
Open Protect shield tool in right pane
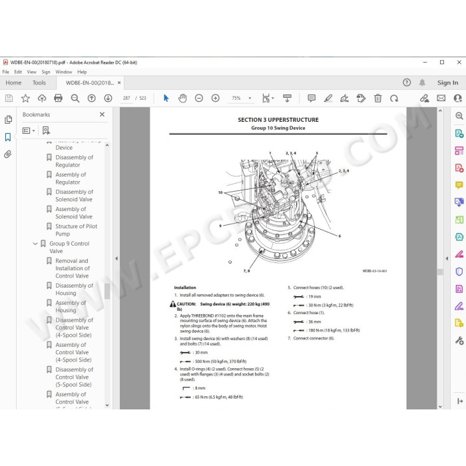point(459,272)
